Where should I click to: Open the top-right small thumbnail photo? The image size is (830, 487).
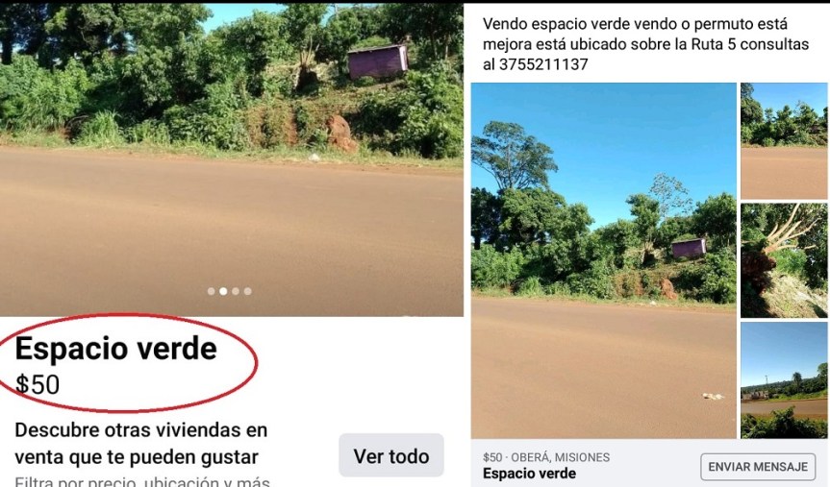[x=784, y=140]
